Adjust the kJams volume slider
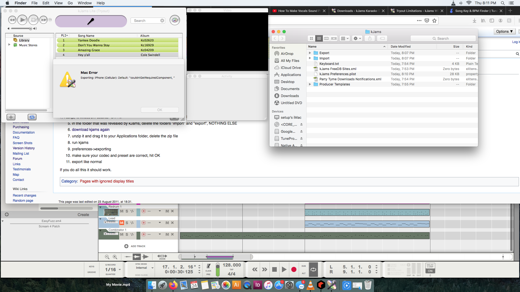 pyautogui.click(x=30, y=28)
